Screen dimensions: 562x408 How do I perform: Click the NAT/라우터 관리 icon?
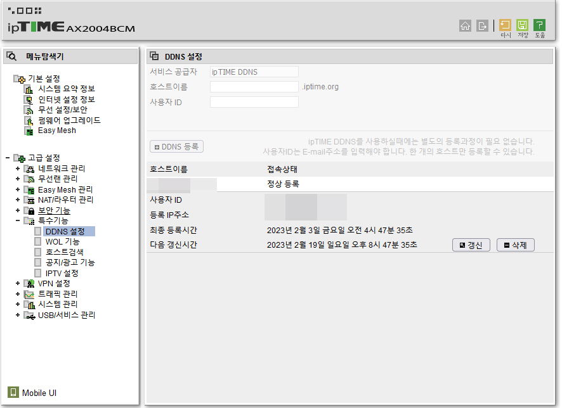click(x=29, y=200)
